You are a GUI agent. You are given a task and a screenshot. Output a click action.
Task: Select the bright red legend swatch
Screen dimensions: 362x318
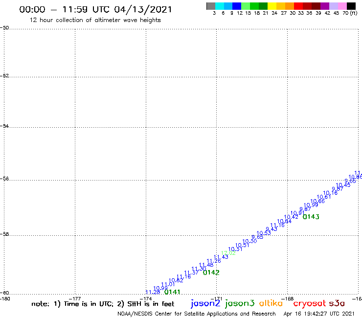298,6
